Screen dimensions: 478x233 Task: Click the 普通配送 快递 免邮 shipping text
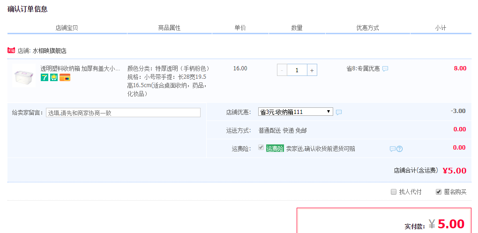click(283, 130)
